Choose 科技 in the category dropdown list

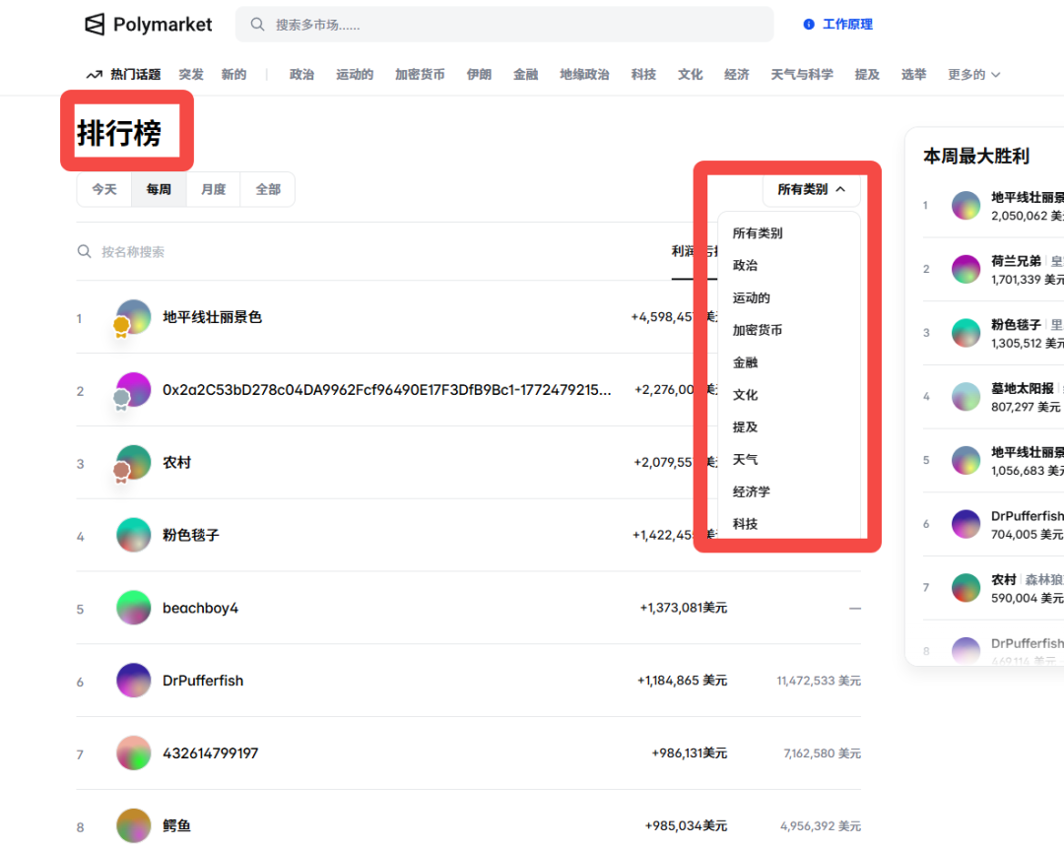(x=745, y=524)
